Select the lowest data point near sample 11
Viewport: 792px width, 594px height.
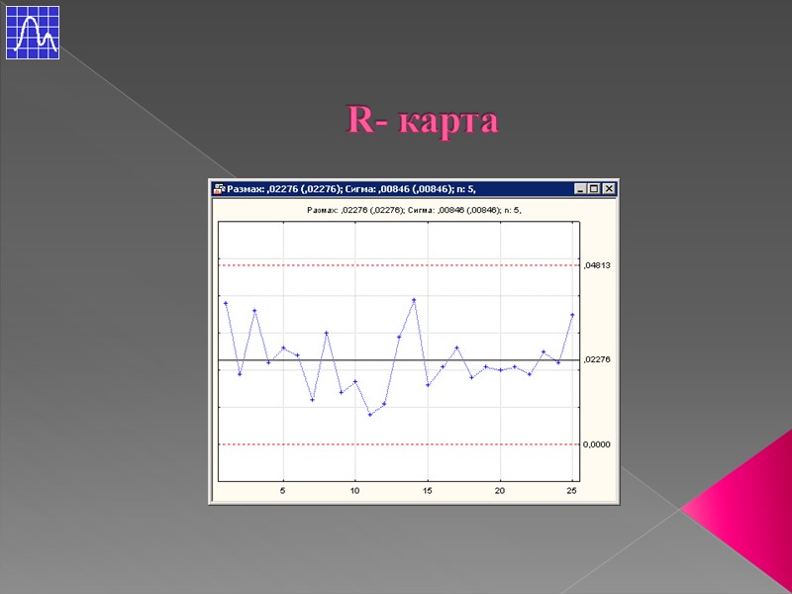pos(369,415)
